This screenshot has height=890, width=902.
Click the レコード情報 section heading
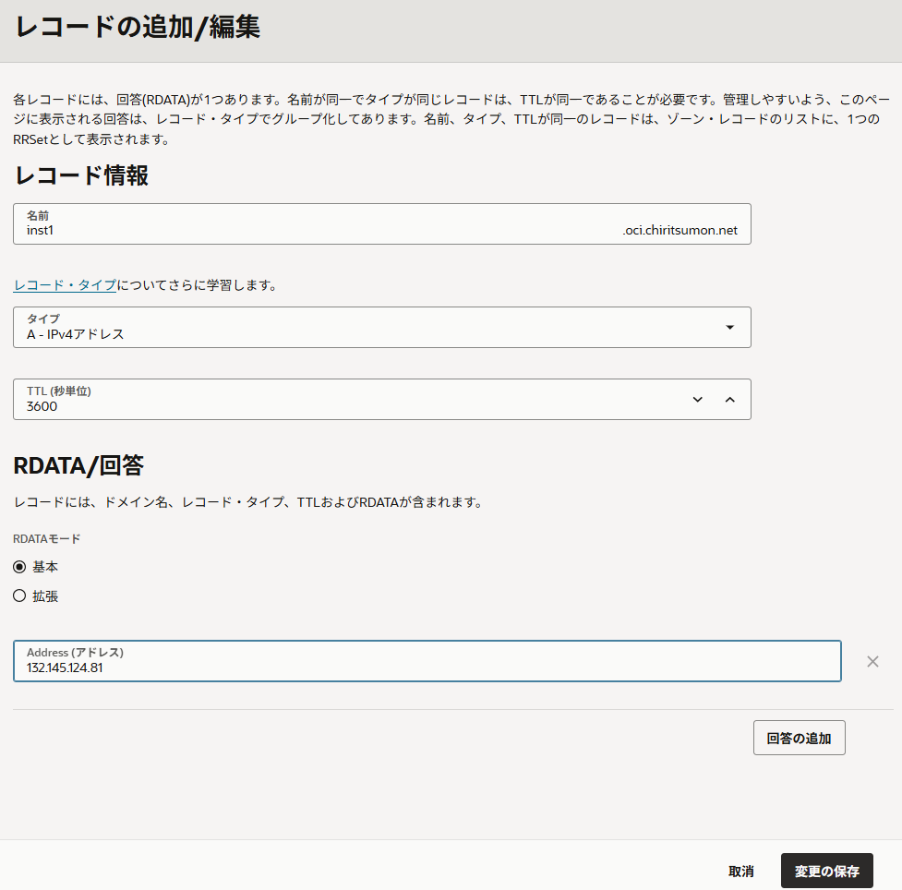tap(81, 175)
